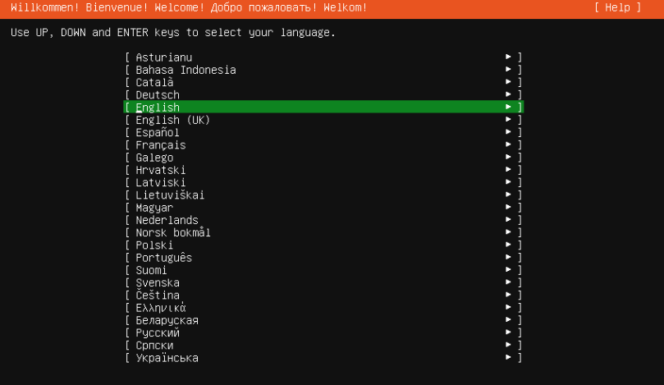The image size is (664, 385).
Task: Click the arrow beside Català
Action: tap(508, 82)
